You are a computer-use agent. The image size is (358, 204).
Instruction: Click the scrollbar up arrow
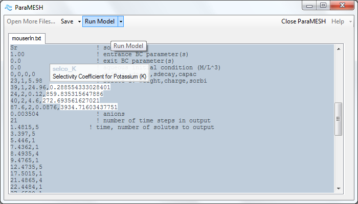pos(339,49)
